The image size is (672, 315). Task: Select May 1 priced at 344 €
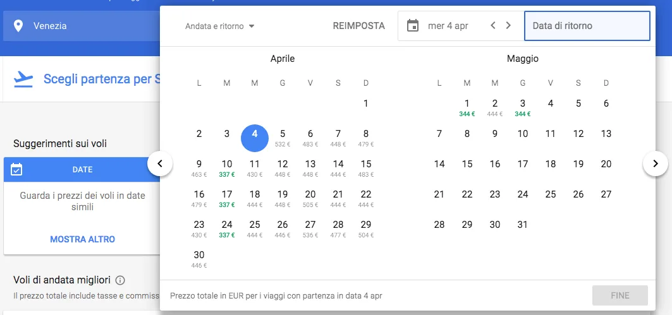point(467,107)
